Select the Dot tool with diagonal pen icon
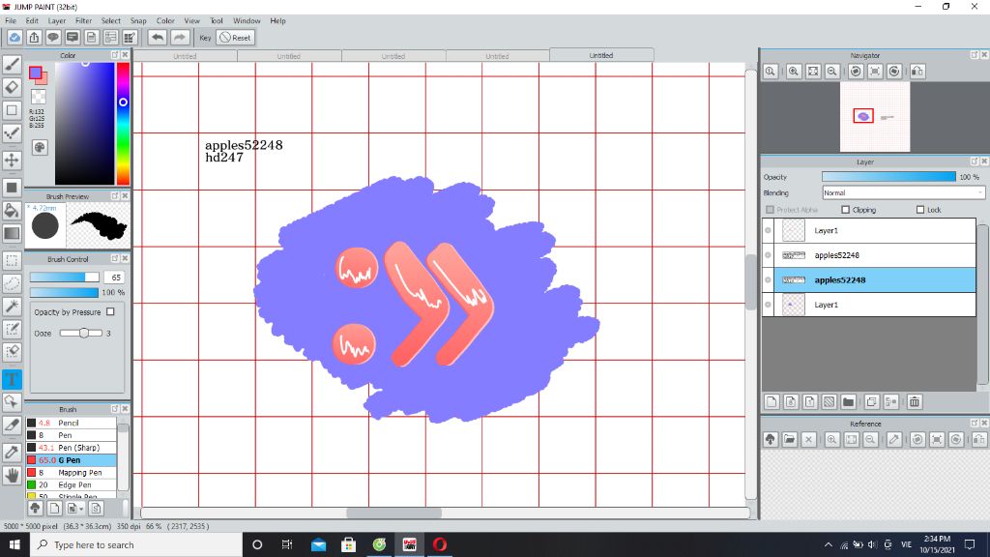Viewport: 990px width, 557px height. pyautogui.click(x=12, y=132)
